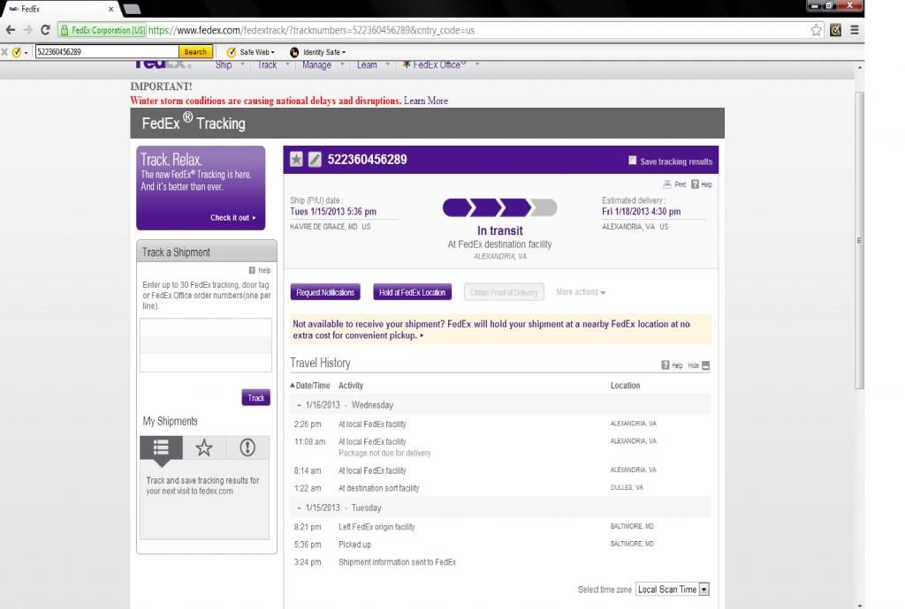Click the star icon beside tracking number 522360456289
The height and width of the screenshot is (609, 905).
click(297, 160)
